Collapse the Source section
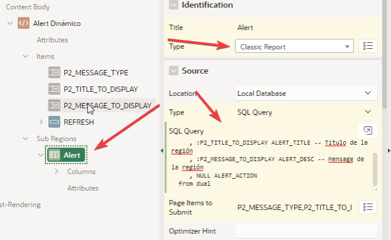 (x=173, y=71)
